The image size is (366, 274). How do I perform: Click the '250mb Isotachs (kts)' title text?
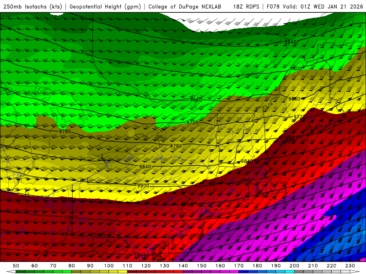point(33,7)
